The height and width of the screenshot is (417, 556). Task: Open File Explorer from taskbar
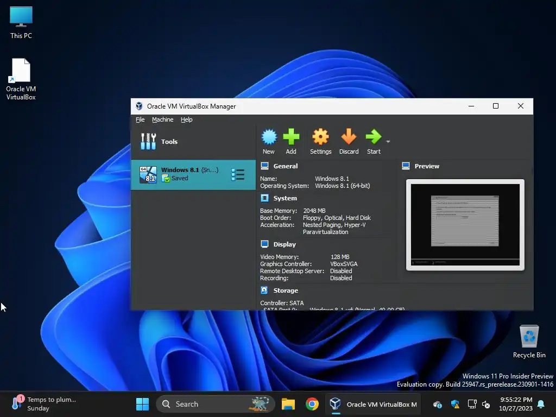288,404
